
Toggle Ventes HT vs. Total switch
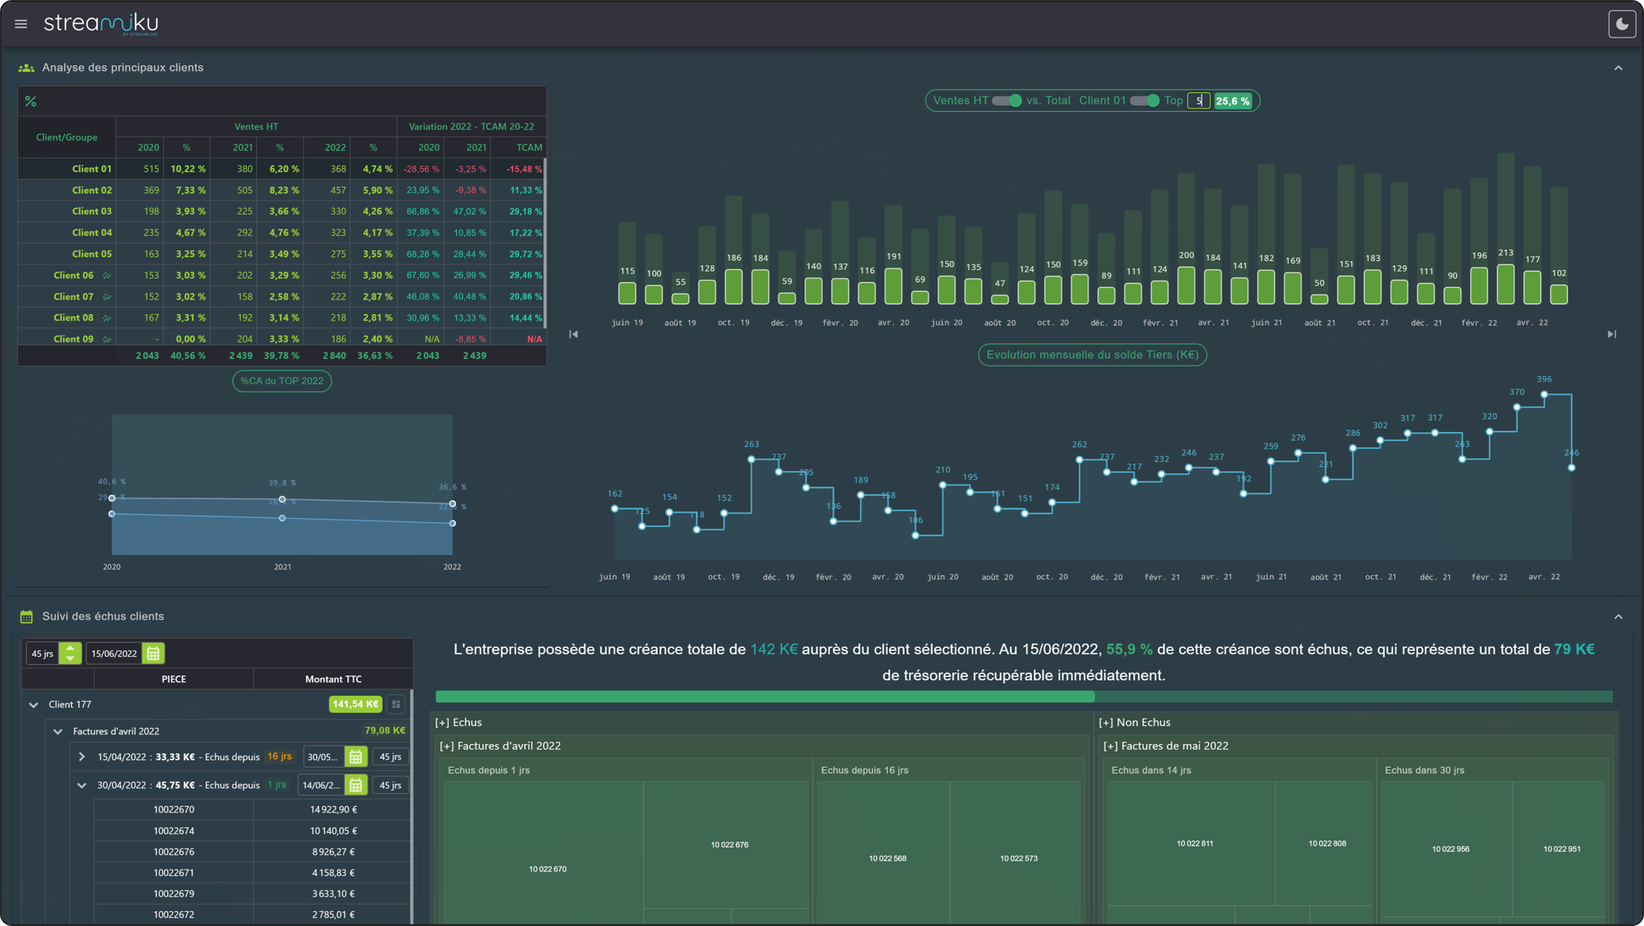pyautogui.click(x=1007, y=100)
